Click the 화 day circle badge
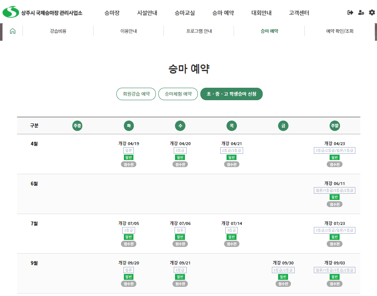The width and height of the screenshot is (377, 296). click(129, 126)
